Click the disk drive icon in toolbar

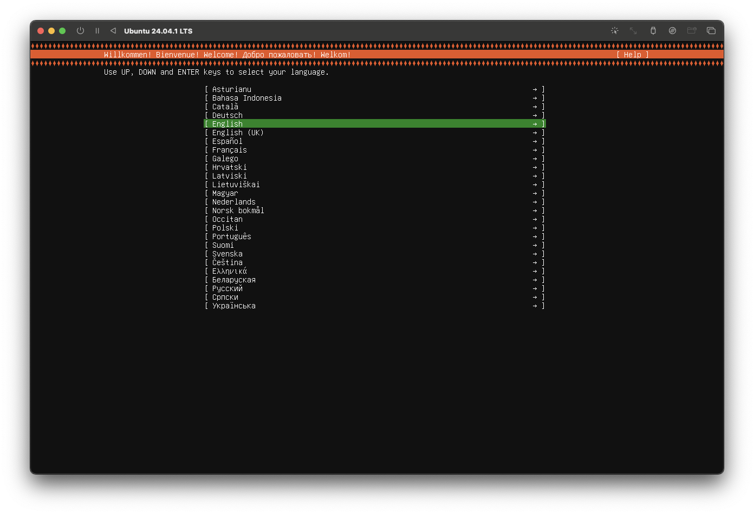(673, 31)
